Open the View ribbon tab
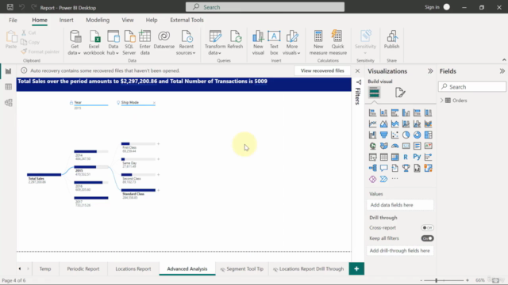Viewport: 508px width, 285px height. pyautogui.click(x=128, y=20)
